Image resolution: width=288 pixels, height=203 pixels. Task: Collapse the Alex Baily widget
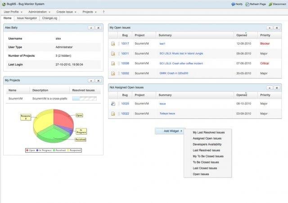pos(91,28)
